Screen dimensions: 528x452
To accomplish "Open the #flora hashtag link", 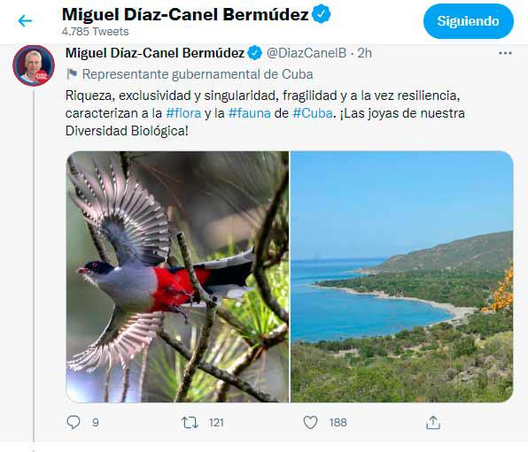I will coord(183,113).
